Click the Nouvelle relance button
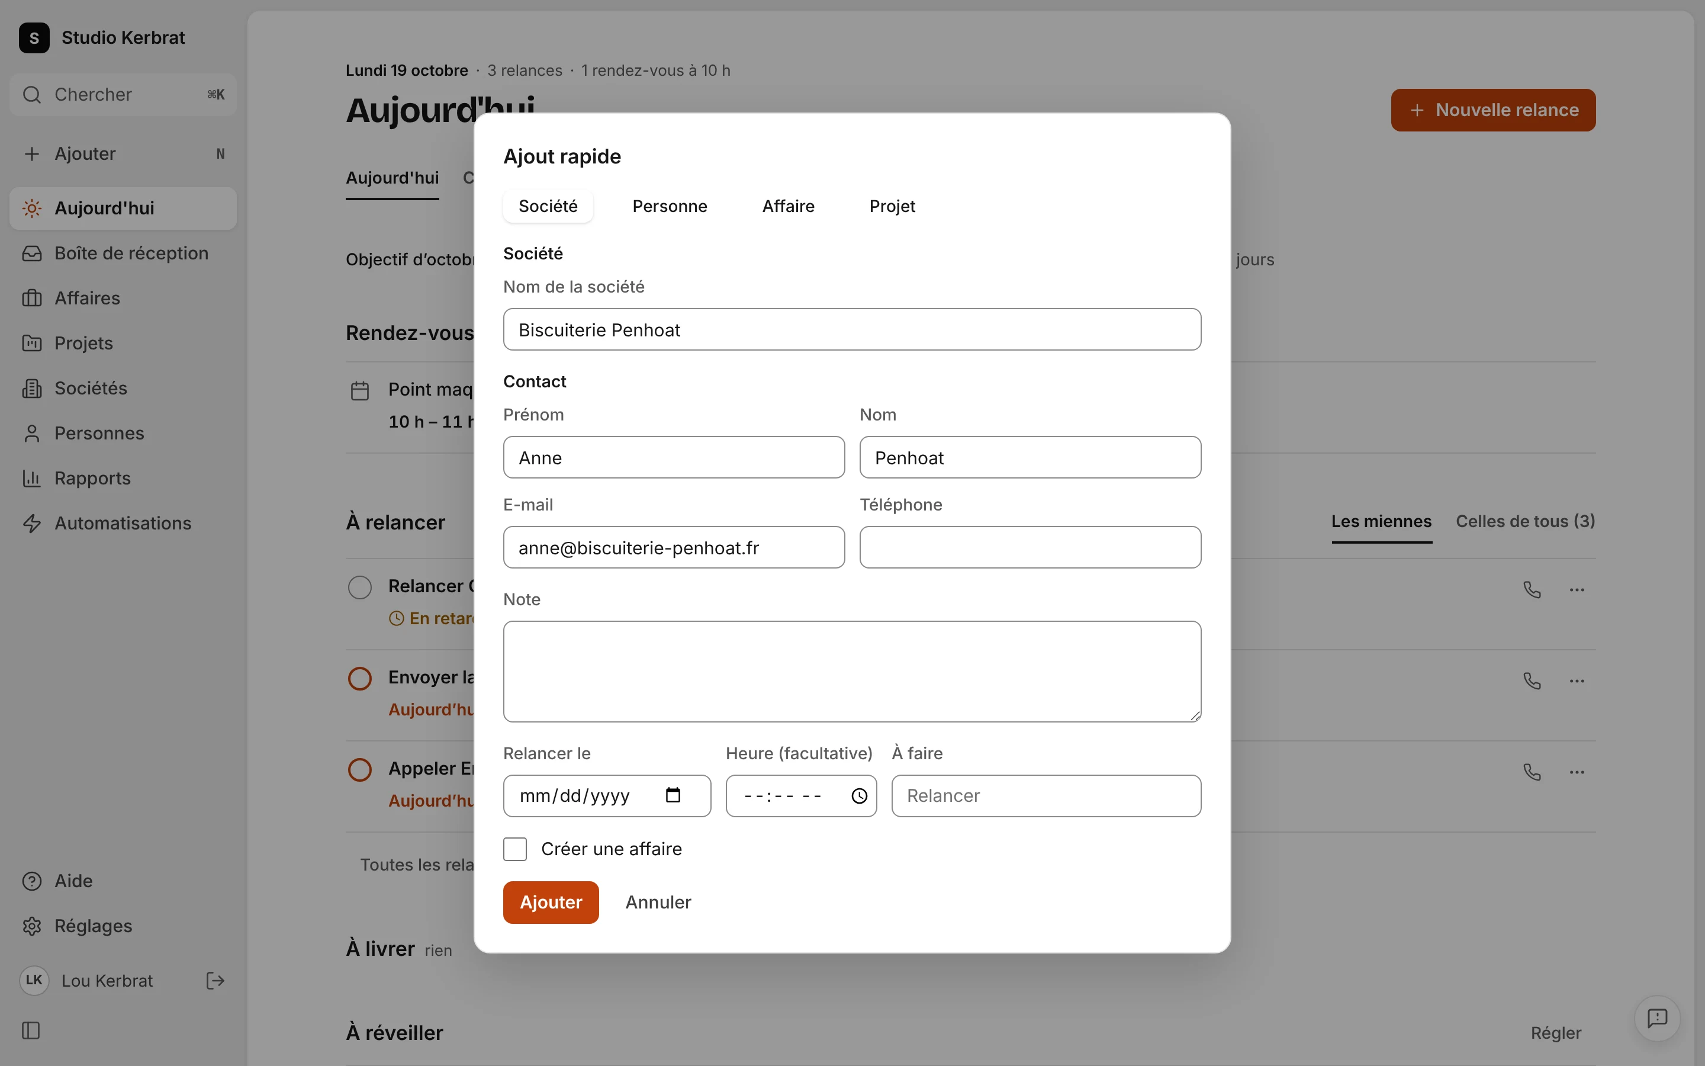This screenshot has height=1066, width=1705. (x=1493, y=110)
